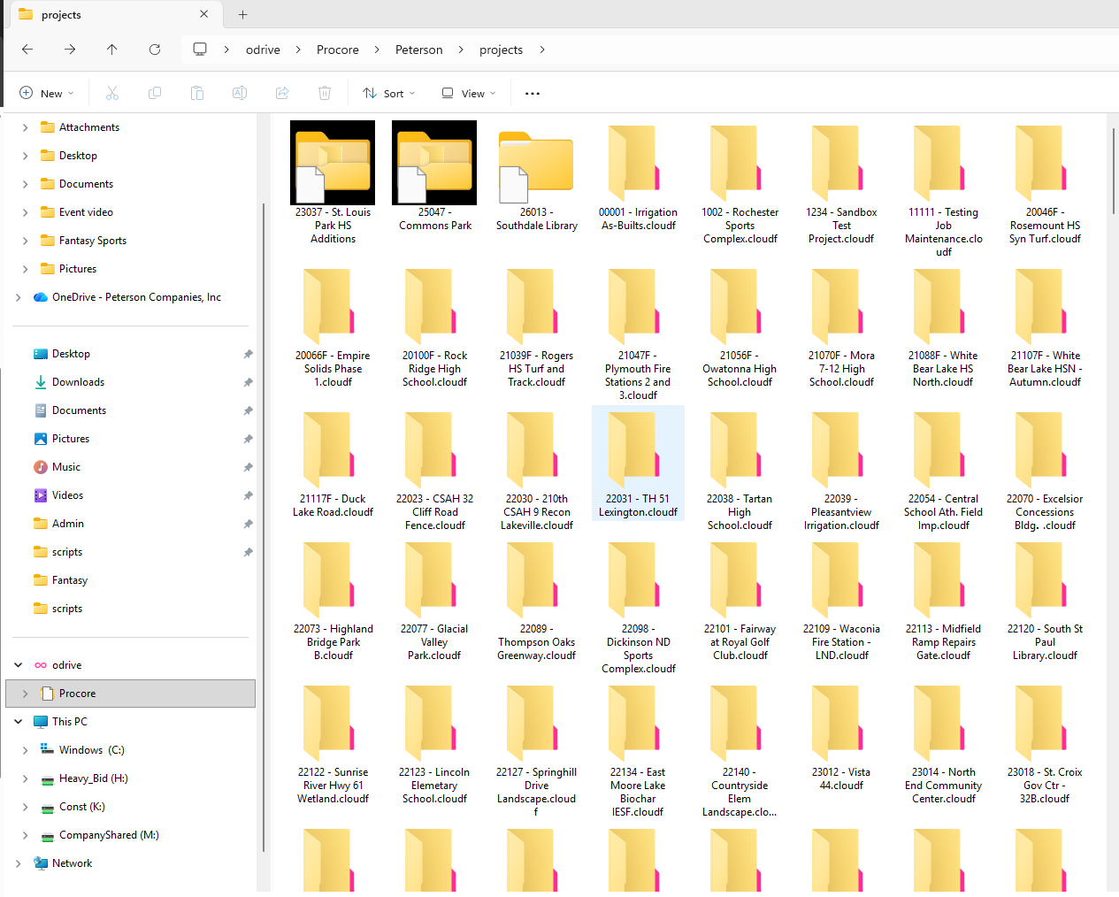Click the Copy icon in toolbar
1119x897 pixels.
click(155, 93)
